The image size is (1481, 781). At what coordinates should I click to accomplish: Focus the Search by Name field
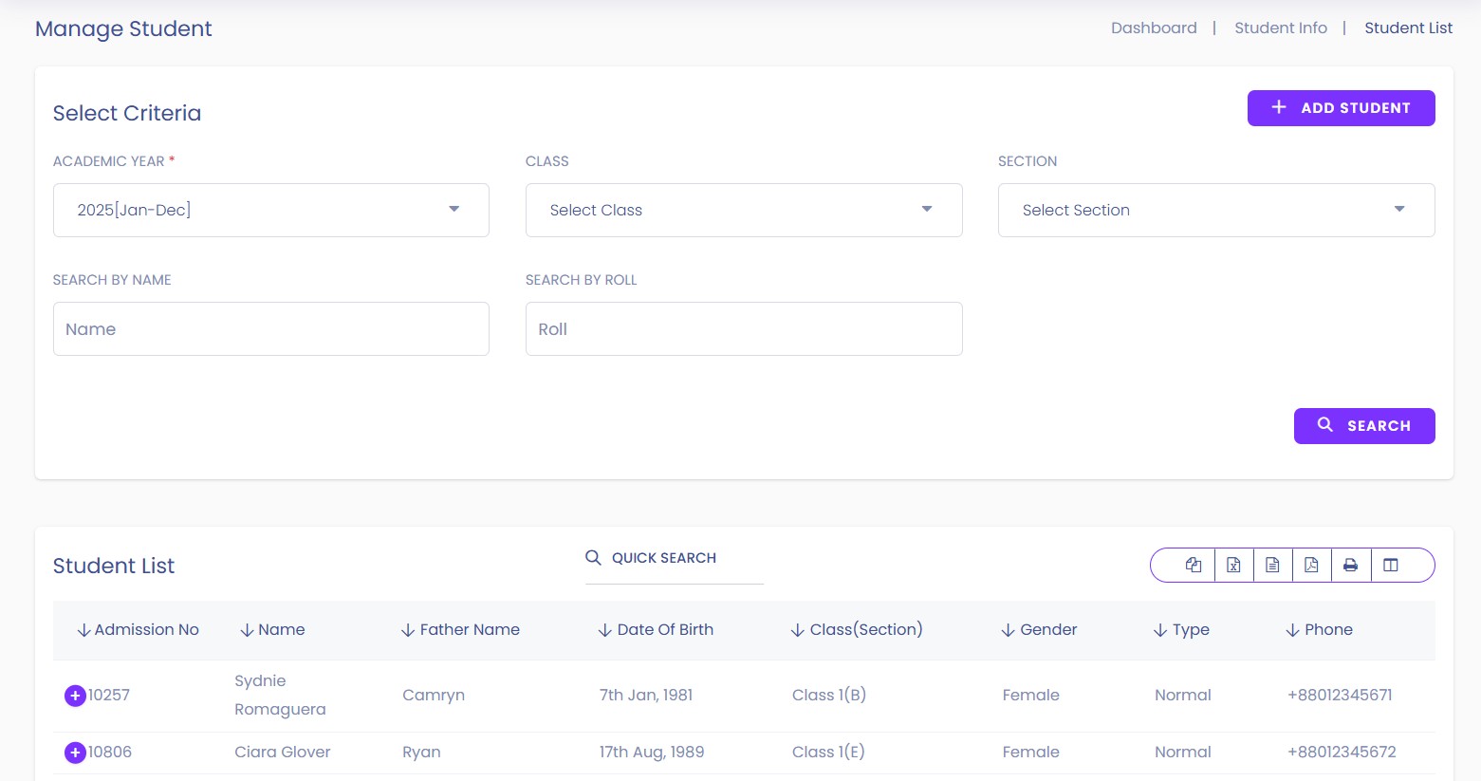[270, 329]
